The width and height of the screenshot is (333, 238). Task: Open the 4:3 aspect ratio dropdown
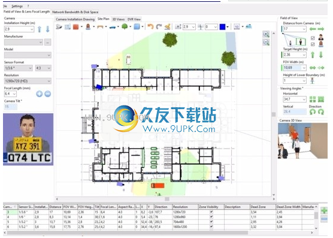coord(49,68)
